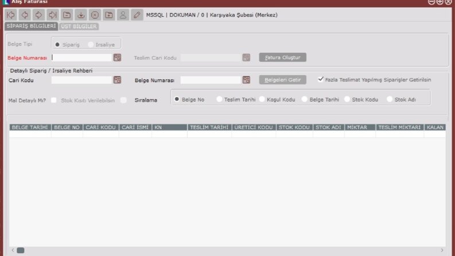Click the KALAN column header
This screenshot has height=256, width=455.
click(x=435, y=127)
